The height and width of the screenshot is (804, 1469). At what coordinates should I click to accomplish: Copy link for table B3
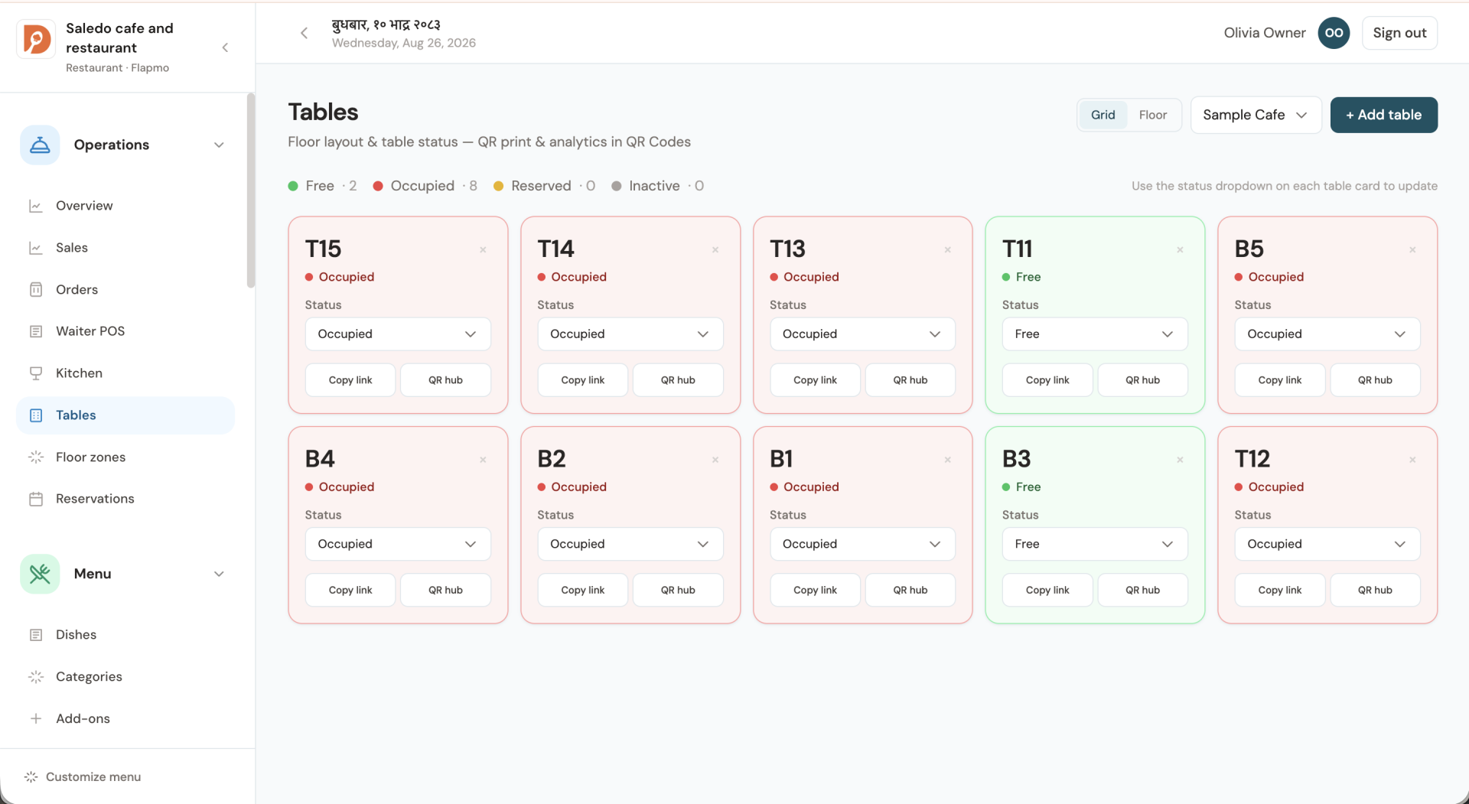pos(1047,590)
